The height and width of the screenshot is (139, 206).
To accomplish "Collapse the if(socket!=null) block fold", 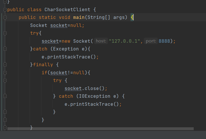I will tap(5, 73).
